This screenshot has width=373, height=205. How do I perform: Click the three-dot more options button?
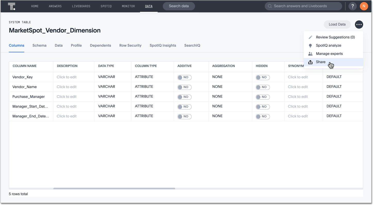[x=359, y=24]
